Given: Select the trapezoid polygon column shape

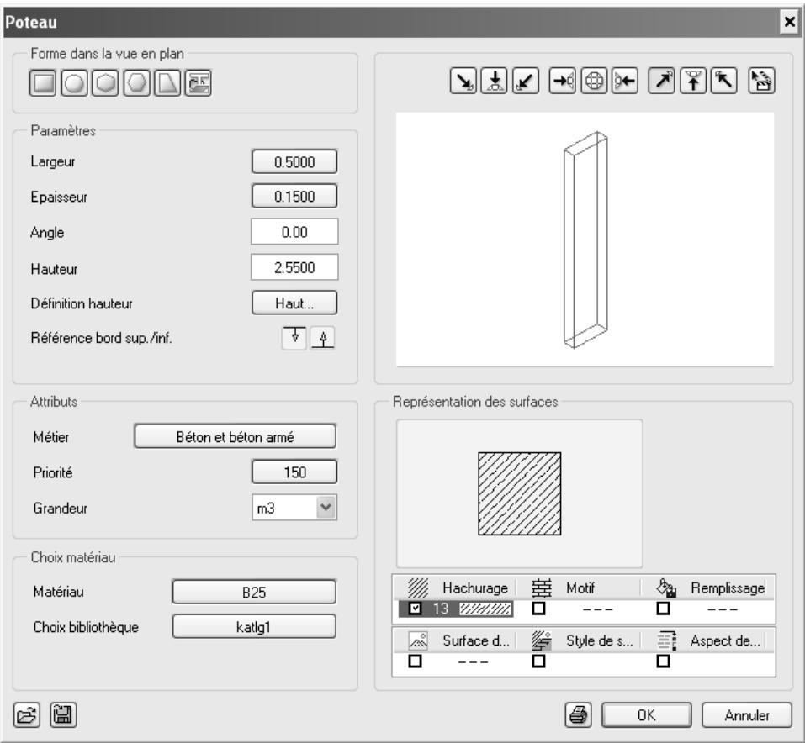Looking at the screenshot, I should pyautogui.click(x=167, y=82).
